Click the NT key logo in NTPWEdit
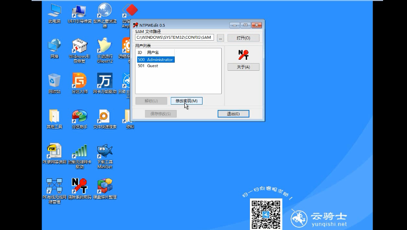The height and width of the screenshot is (230, 407). pos(243,55)
